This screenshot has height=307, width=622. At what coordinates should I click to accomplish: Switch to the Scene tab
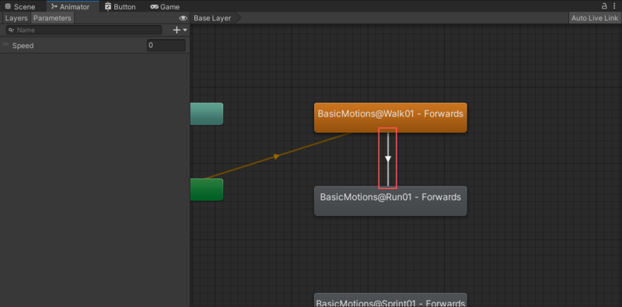(x=20, y=6)
